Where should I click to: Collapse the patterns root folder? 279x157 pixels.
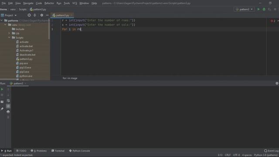click(2, 20)
